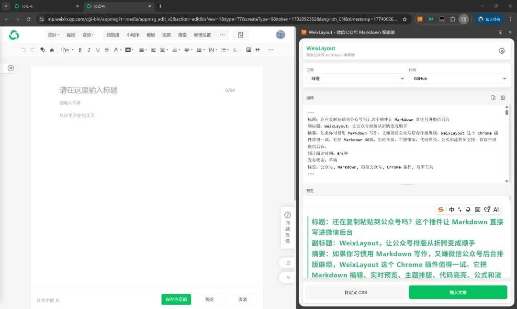Open the letter spacing dropdown

(213, 50)
